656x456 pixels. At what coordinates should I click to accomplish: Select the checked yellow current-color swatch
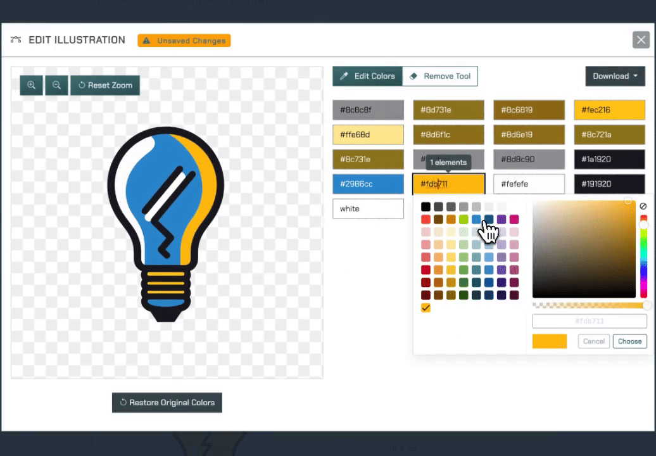pyautogui.click(x=426, y=308)
